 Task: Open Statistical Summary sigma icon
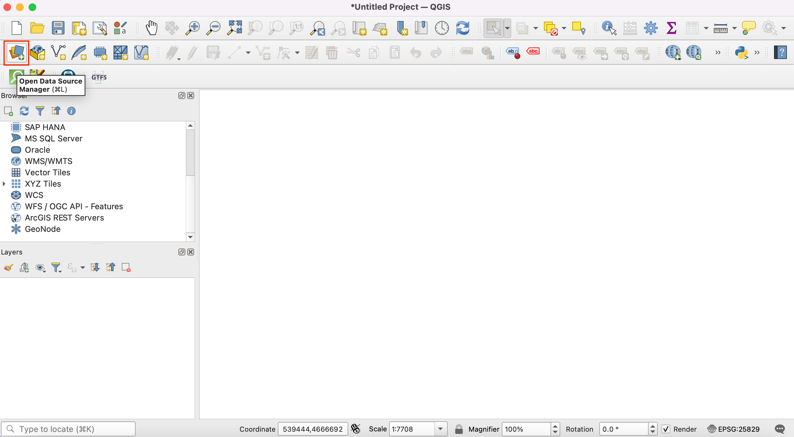tap(671, 28)
